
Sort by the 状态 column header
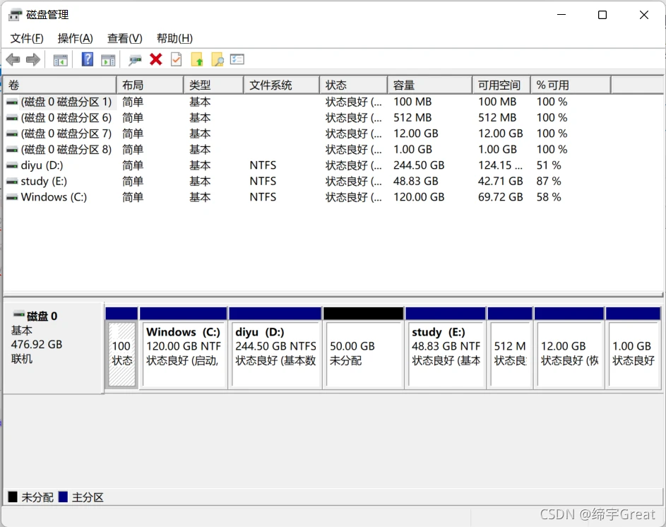click(x=353, y=85)
